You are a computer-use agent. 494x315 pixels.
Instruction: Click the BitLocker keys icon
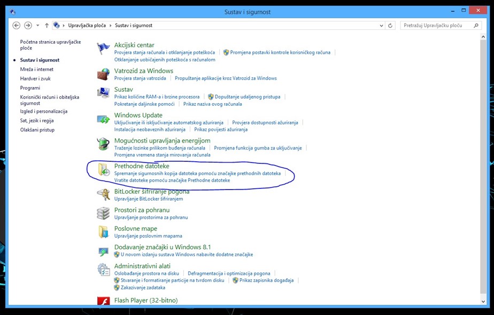point(103,195)
